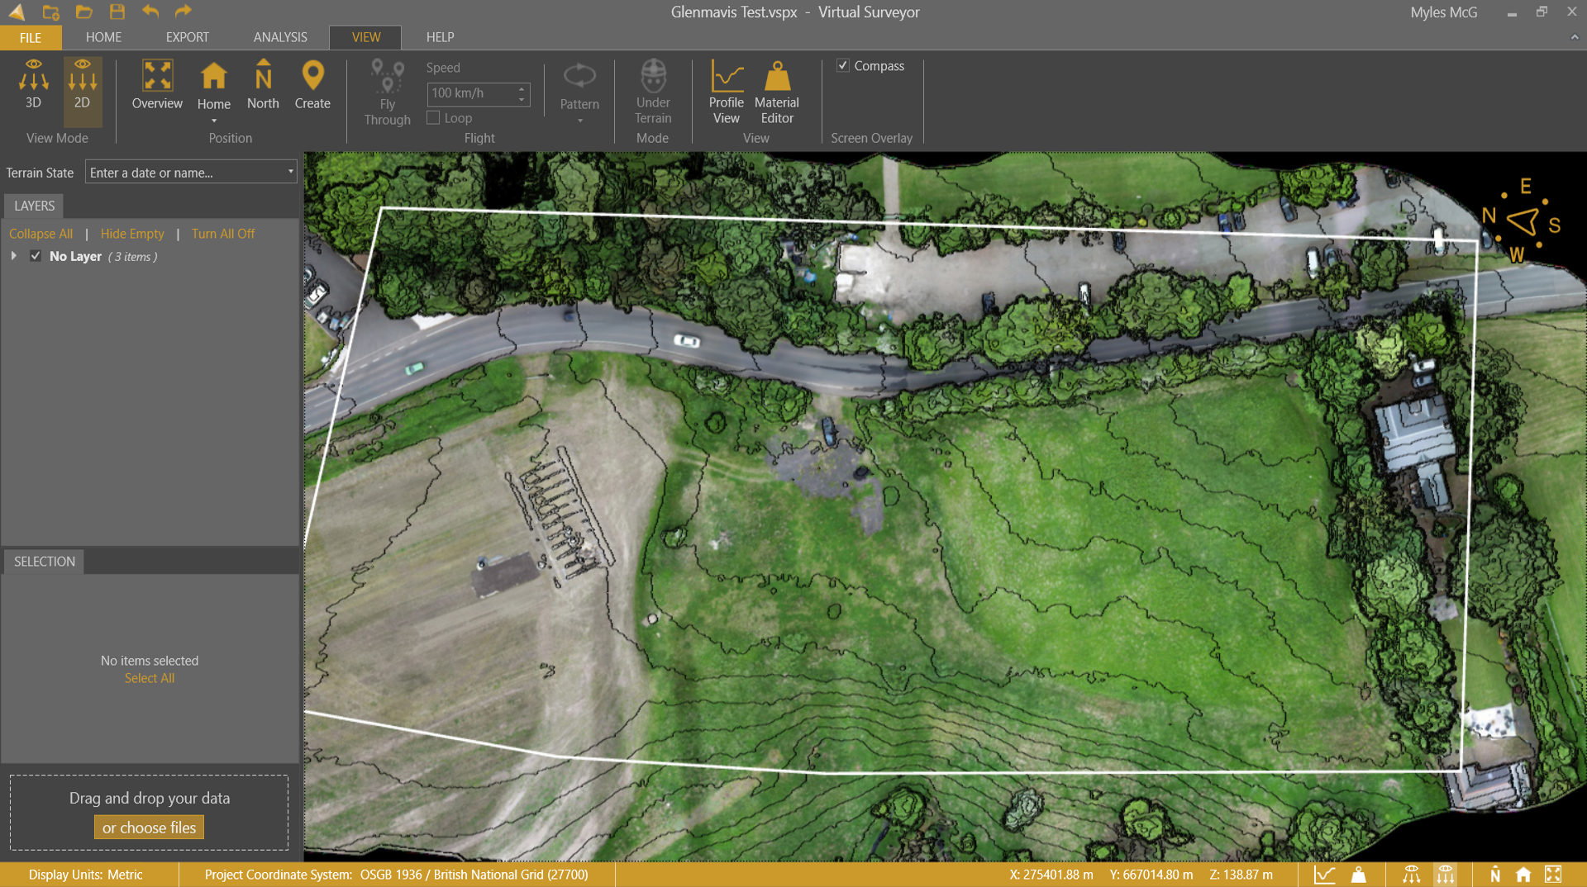Open the Home position dropdown arrow

[x=214, y=121]
